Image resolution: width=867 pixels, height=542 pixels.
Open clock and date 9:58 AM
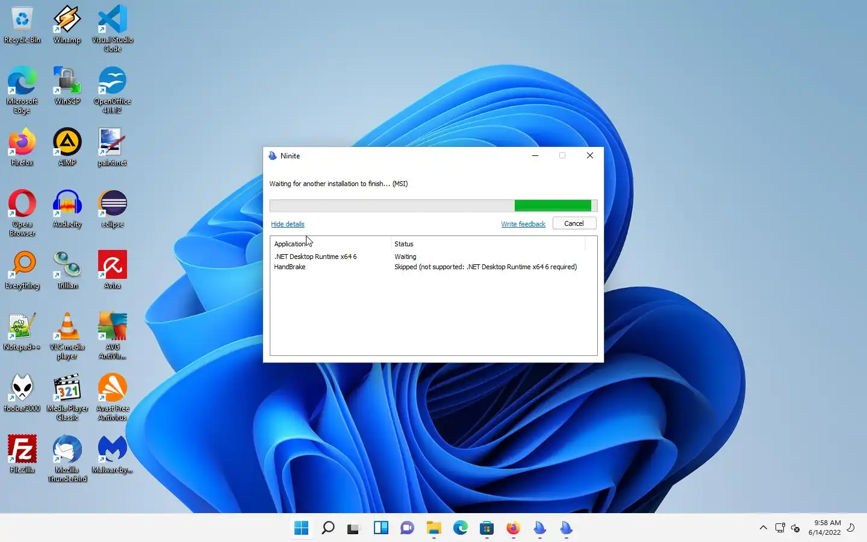(x=824, y=528)
